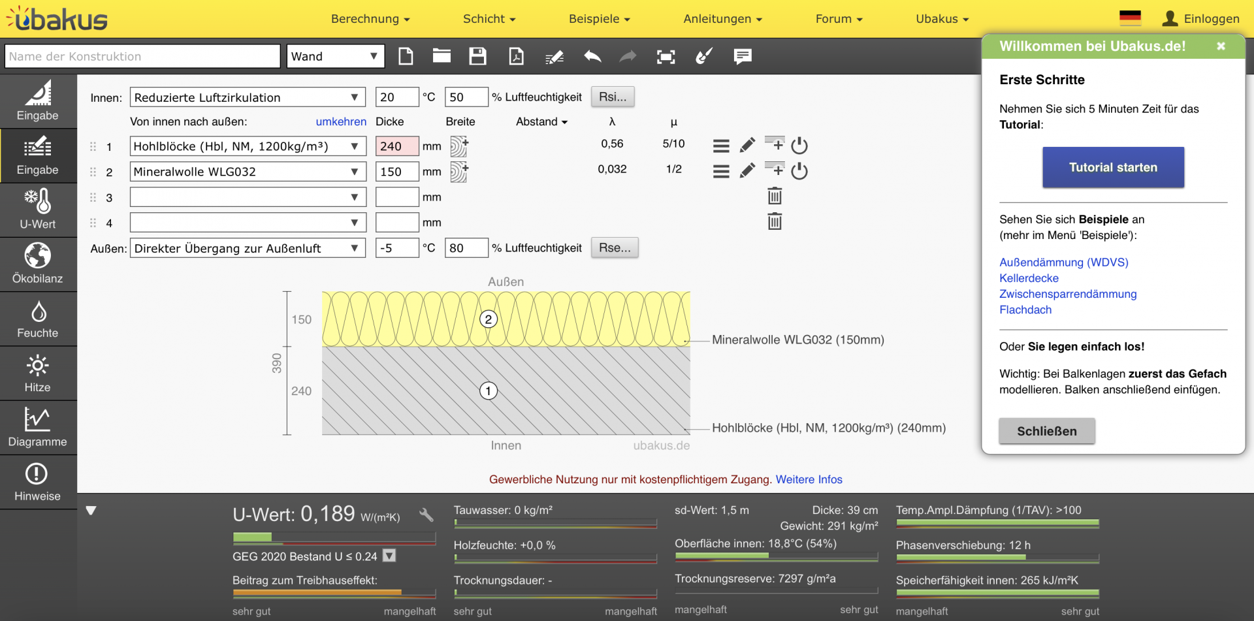Open the Berechnung menu
Viewport: 1254px width, 621px height.
coord(370,19)
